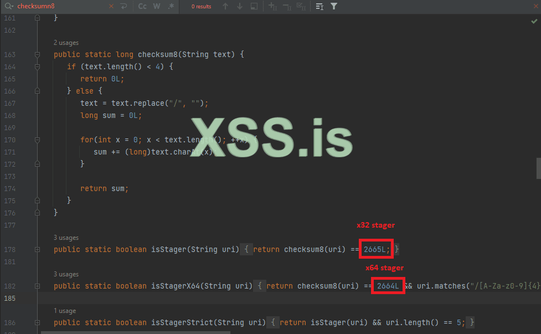Click the 2664L value on line 182
Viewport: 541px width, 334px height.
point(388,286)
